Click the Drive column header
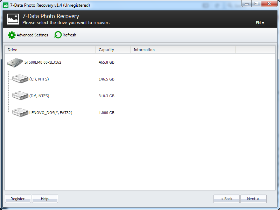280x210 pixels. (x=12, y=50)
